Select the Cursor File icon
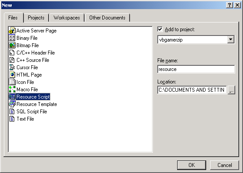This screenshot has width=243, height=173. tap(12, 67)
